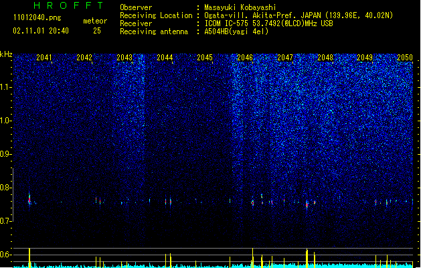Click the antenna value A504HB(yagi 4el)
The height and width of the screenshot is (268, 421).
click(236, 31)
